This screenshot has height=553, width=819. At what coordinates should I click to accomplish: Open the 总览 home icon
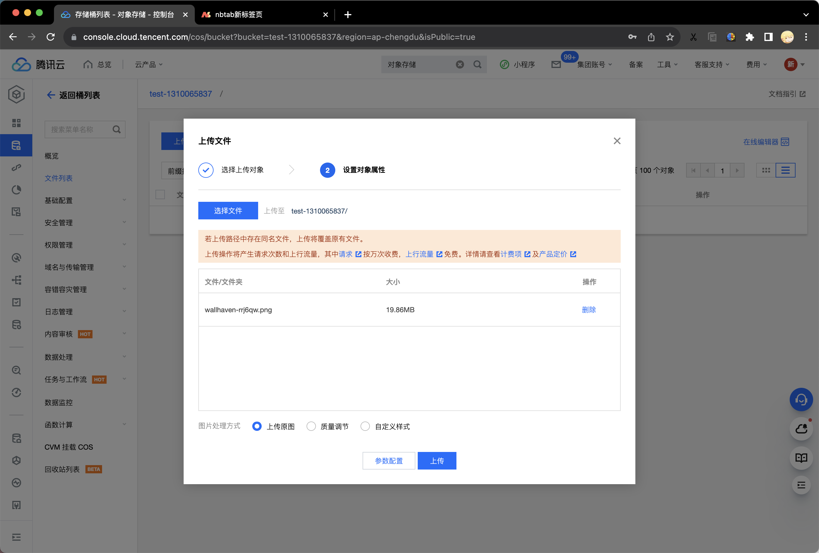(x=88, y=64)
